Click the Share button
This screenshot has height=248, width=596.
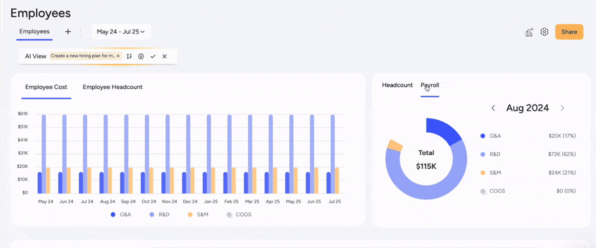569,32
